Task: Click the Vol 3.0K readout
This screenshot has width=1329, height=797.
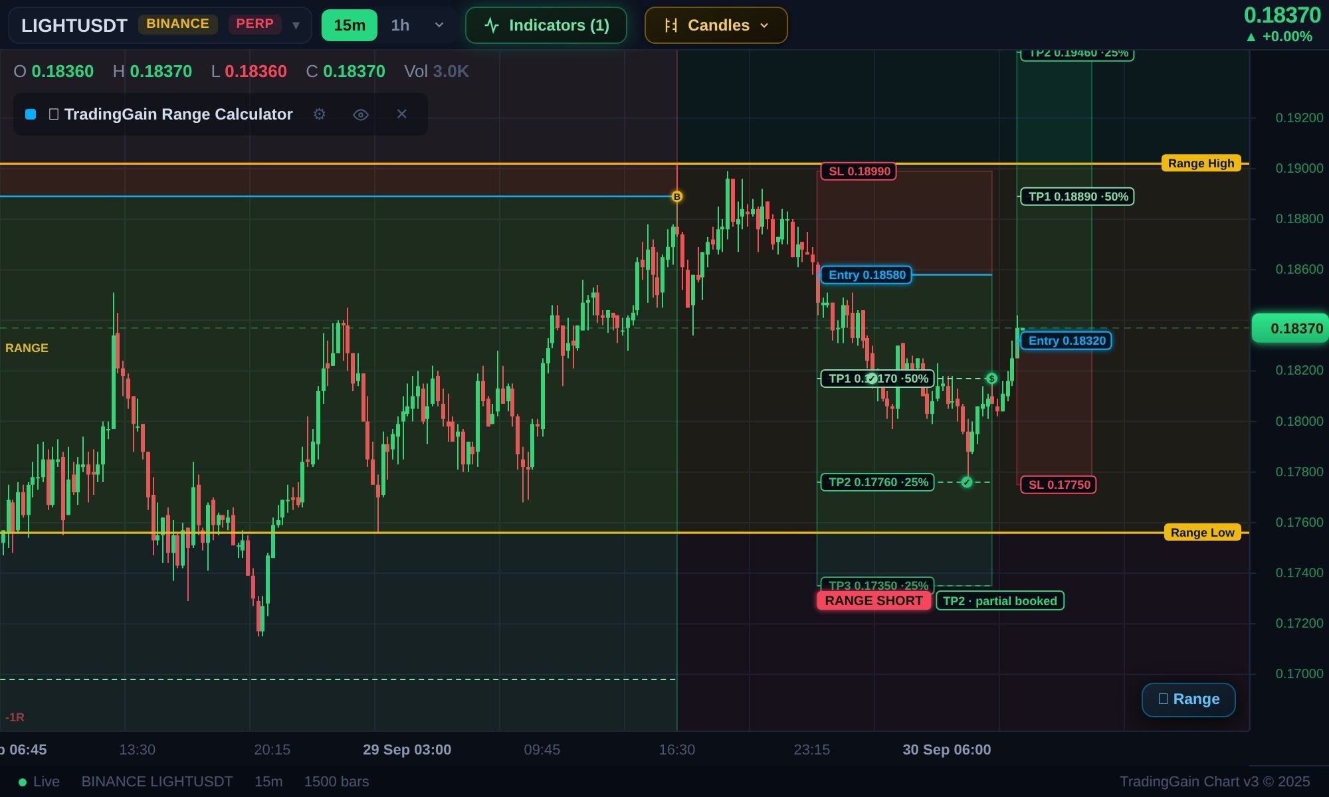Action: point(437,71)
